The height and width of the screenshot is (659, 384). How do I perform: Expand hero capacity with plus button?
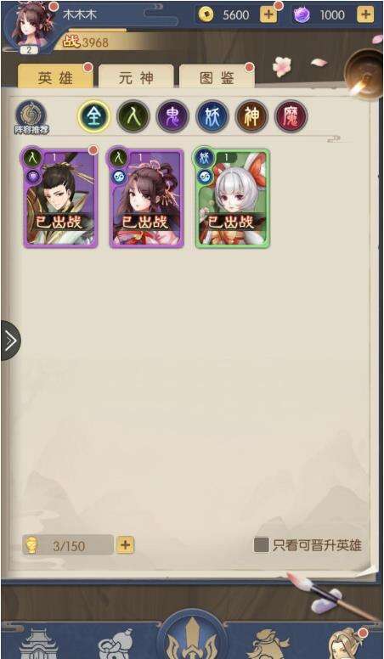pos(125,545)
